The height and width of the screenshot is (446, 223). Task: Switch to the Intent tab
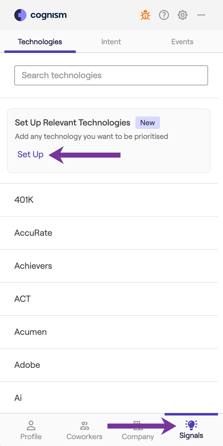(x=111, y=41)
